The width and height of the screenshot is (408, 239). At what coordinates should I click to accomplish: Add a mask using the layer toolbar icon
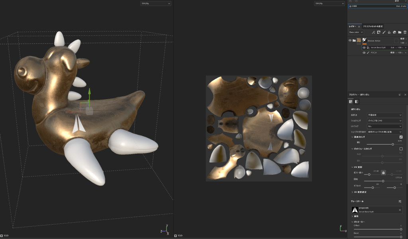coord(379,32)
